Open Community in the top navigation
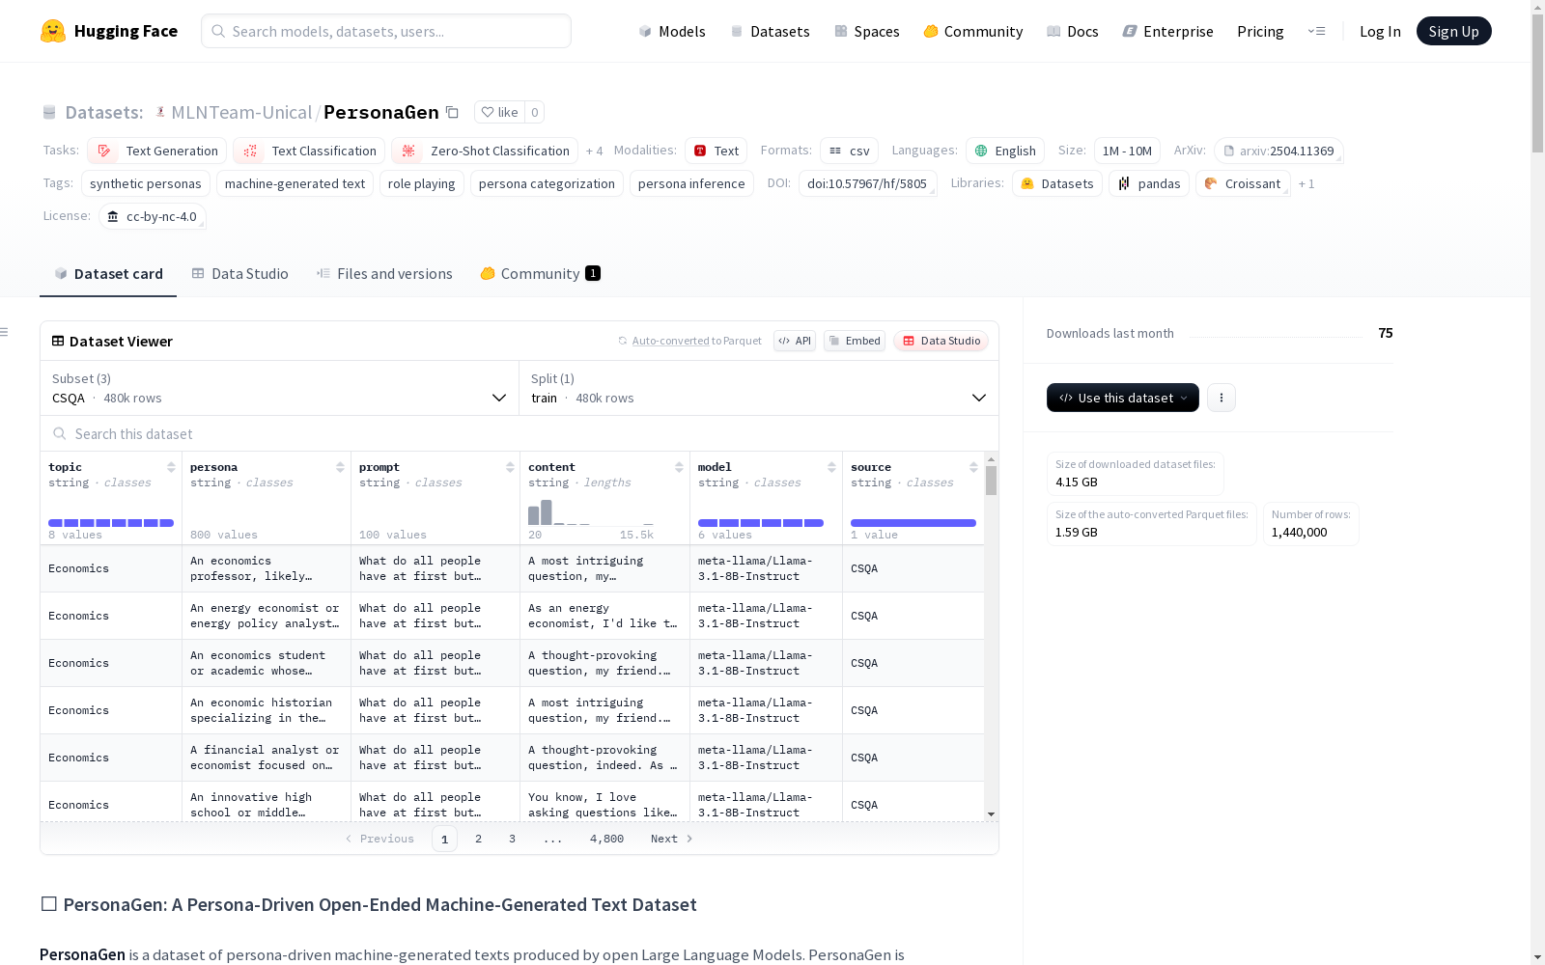The height and width of the screenshot is (965, 1545). (973, 31)
